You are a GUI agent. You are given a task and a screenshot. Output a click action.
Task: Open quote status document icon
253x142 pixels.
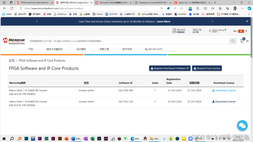(x=174, y=31)
